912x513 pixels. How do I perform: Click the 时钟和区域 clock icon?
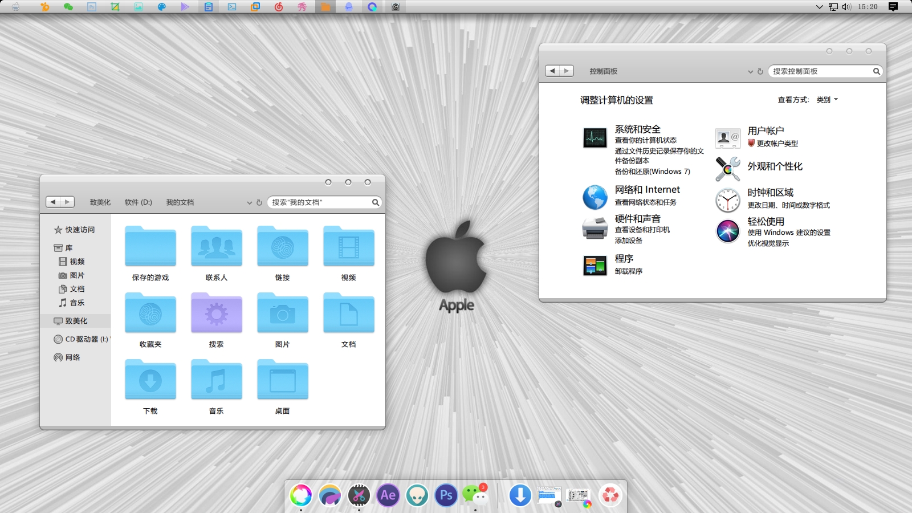click(x=728, y=200)
